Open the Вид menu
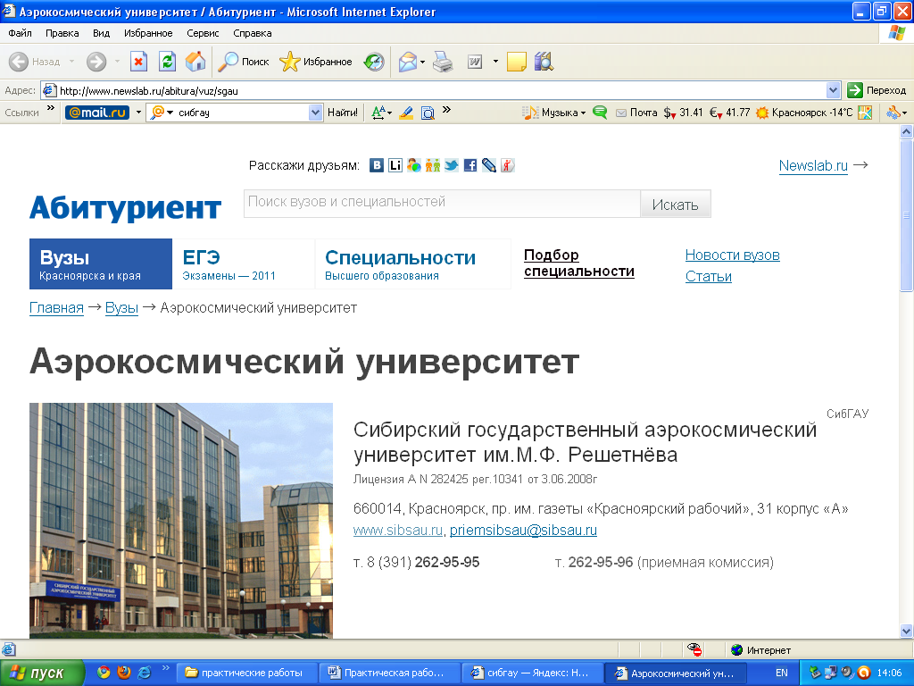914x686 pixels. pos(102,33)
